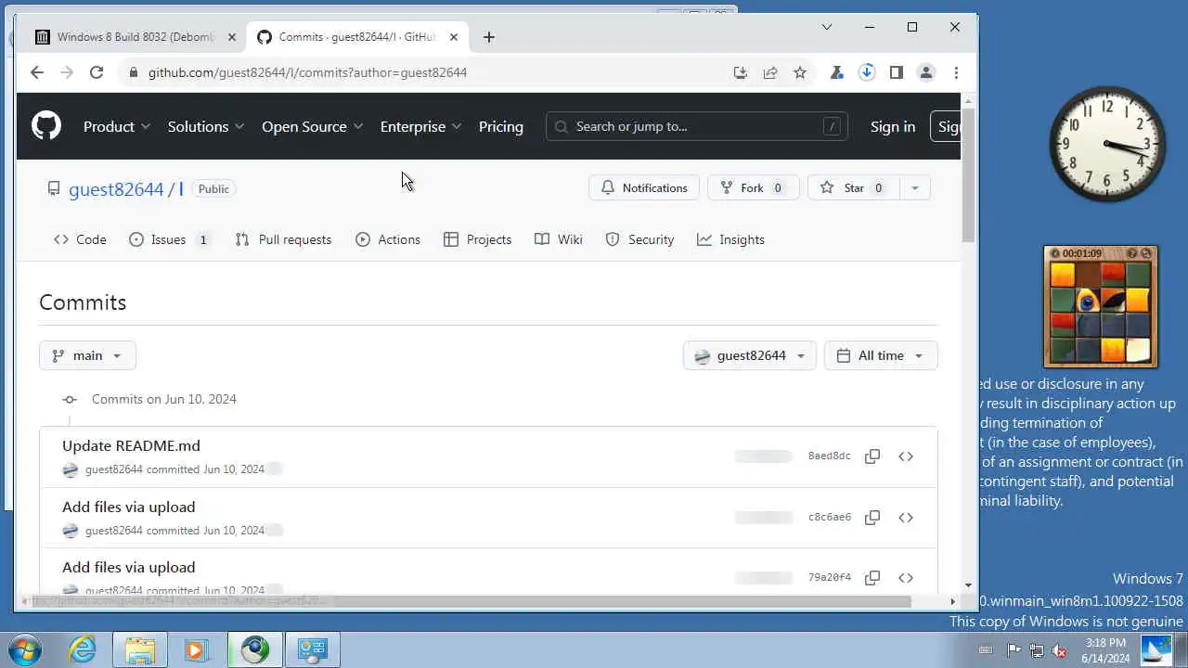Go back to the previous page
This screenshot has height=668, width=1188.
37,72
